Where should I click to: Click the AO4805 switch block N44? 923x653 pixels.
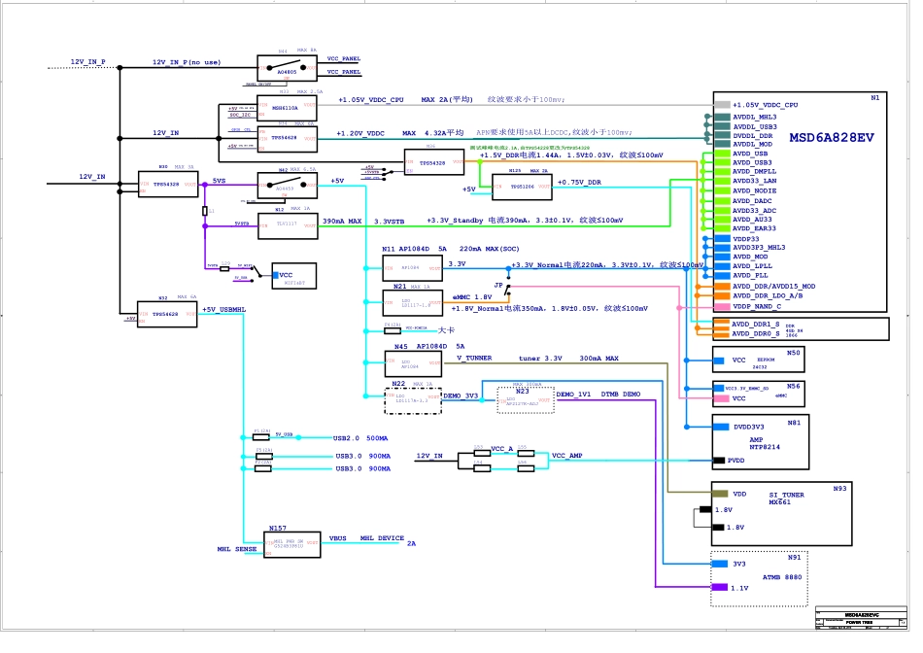(288, 66)
